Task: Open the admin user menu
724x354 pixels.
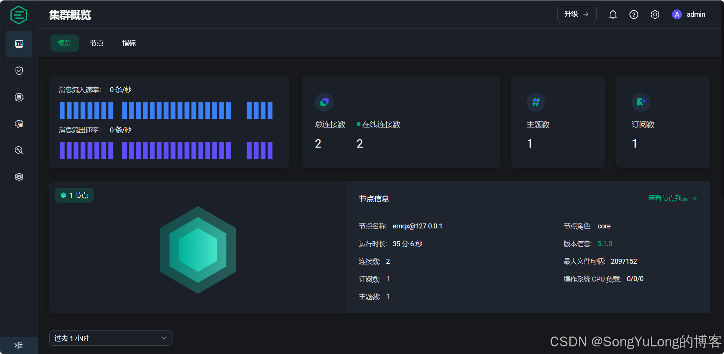Action: tap(689, 14)
